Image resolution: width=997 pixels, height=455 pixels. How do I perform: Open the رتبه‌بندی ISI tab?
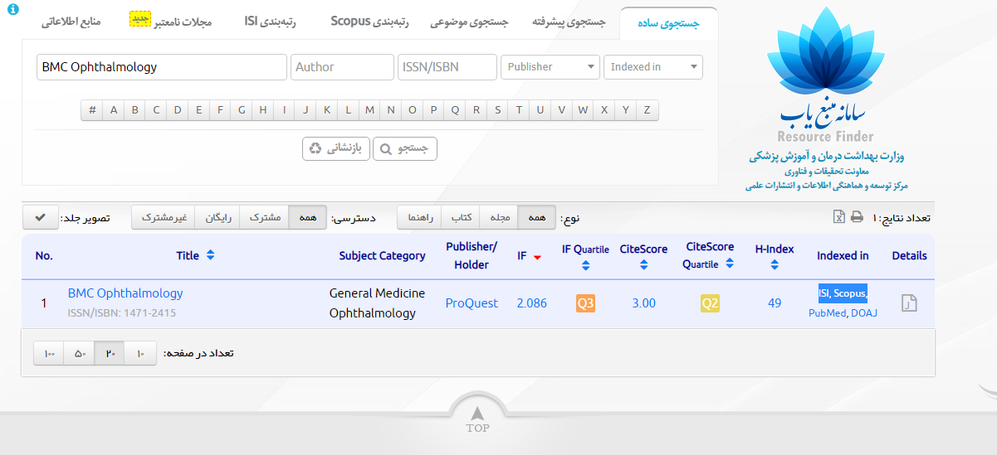271,22
